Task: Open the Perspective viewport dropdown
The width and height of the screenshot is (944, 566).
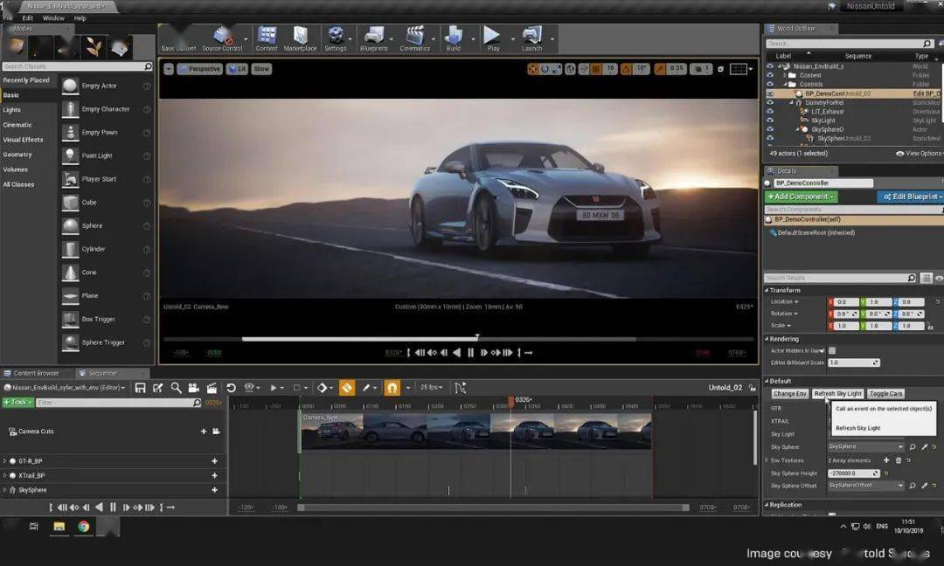Action: coord(200,69)
